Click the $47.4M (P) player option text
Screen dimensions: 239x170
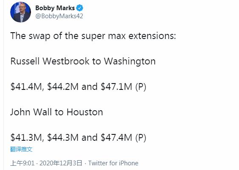tap(124, 137)
